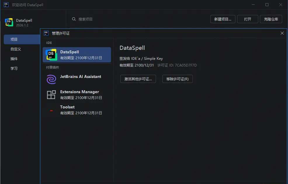Click the DS icon beside 管理许可证 title
This screenshot has width=288, height=184.
pyautogui.click(x=46, y=33)
